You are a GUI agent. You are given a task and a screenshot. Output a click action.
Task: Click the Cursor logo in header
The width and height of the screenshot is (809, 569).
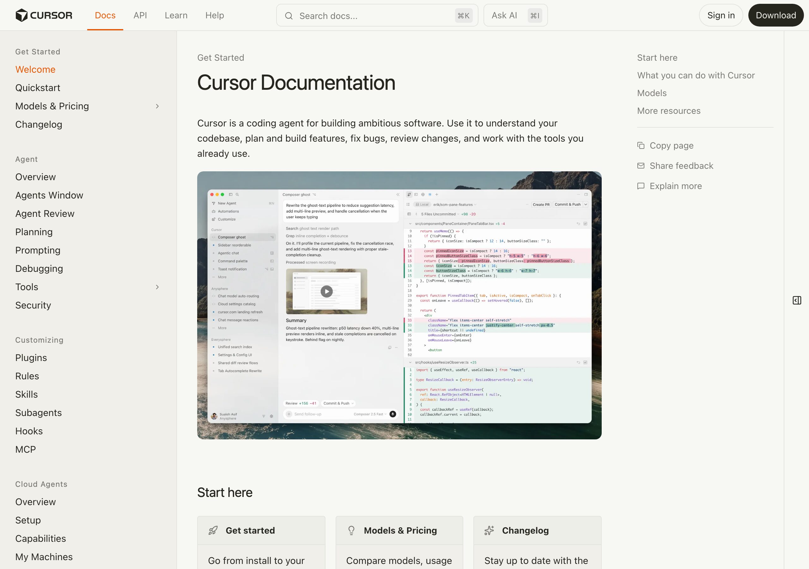pyautogui.click(x=44, y=15)
